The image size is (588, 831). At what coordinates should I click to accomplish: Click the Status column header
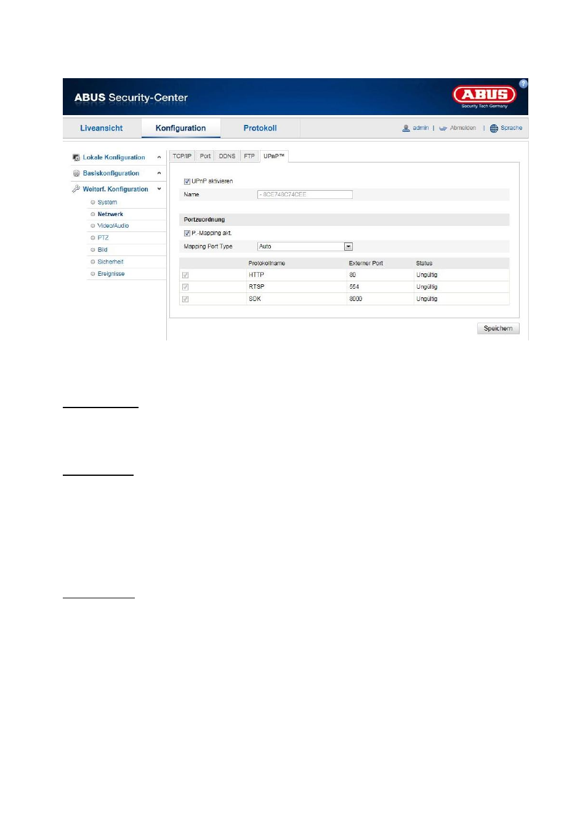[x=424, y=263]
